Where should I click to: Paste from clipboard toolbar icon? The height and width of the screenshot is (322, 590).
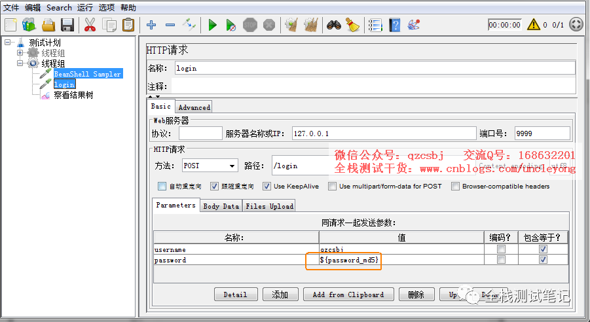128,26
